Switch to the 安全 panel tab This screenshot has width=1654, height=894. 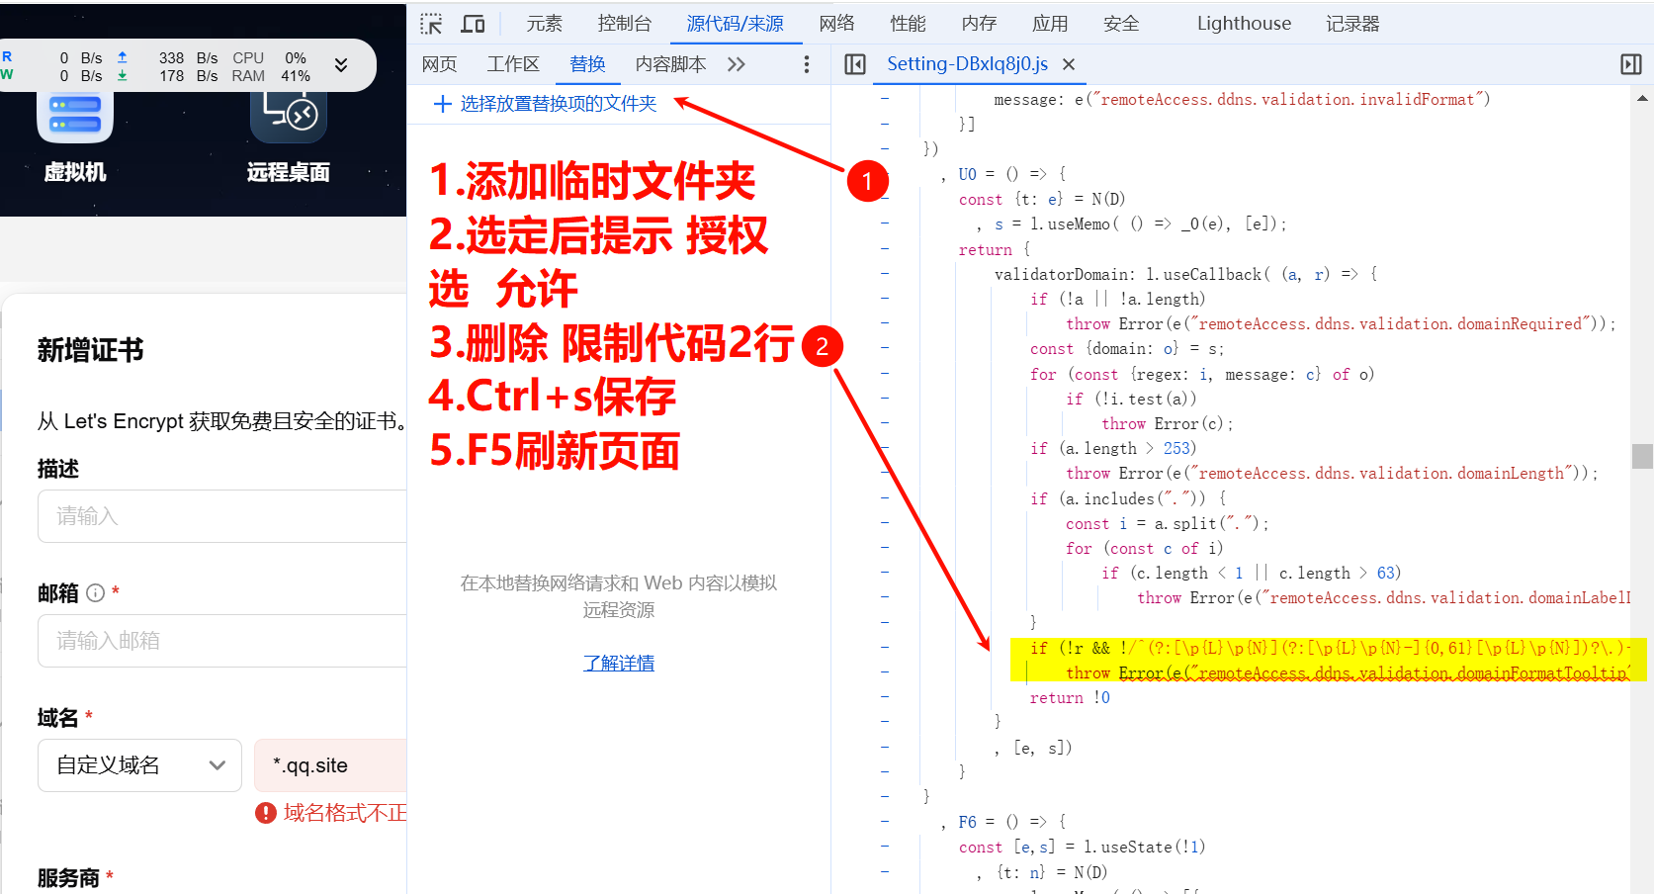click(x=1121, y=24)
